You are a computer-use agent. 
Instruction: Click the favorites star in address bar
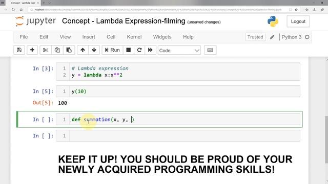click(x=296, y=10)
